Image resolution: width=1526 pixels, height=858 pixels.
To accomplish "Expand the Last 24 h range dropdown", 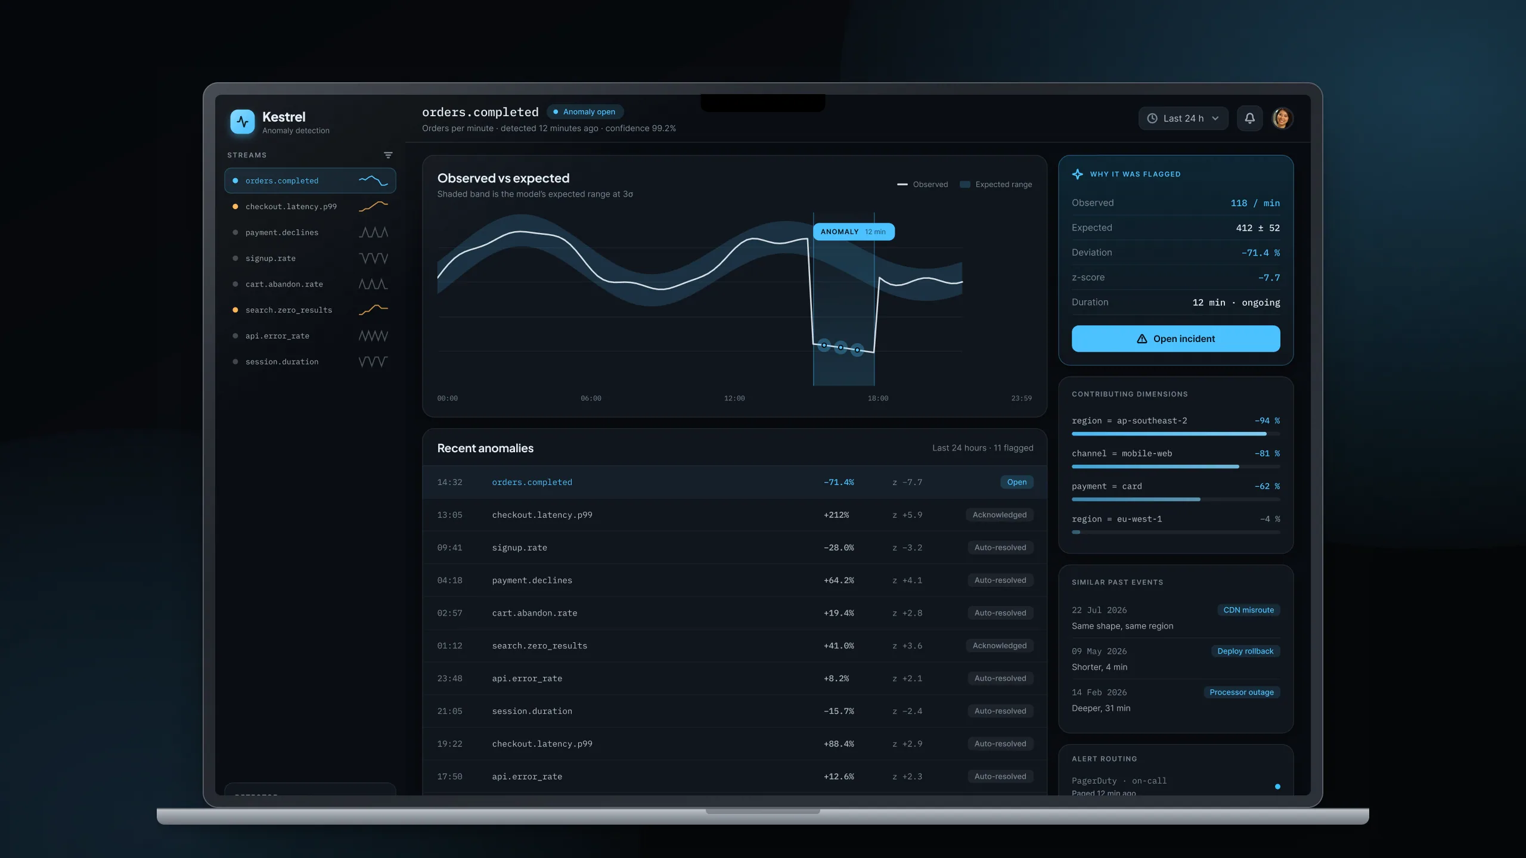I will click(x=1183, y=119).
